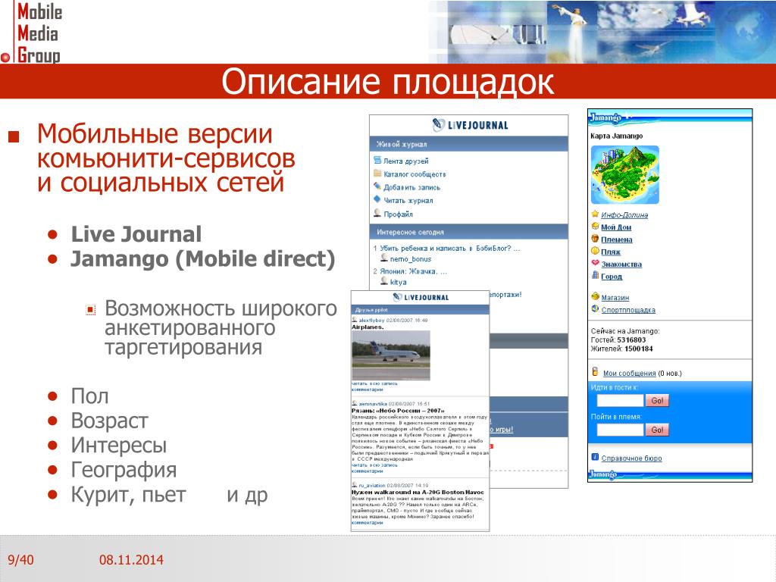Click the Читать журнал diamond icon
The height and width of the screenshot is (582, 776).
coord(377,199)
